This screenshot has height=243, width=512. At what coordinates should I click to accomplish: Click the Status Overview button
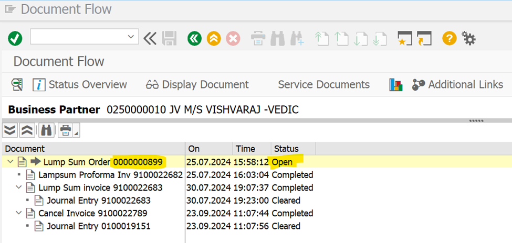tap(80, 85)
